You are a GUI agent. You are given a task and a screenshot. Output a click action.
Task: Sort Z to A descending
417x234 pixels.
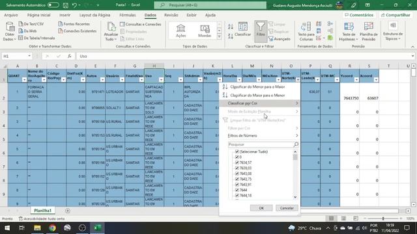(231, 36)
